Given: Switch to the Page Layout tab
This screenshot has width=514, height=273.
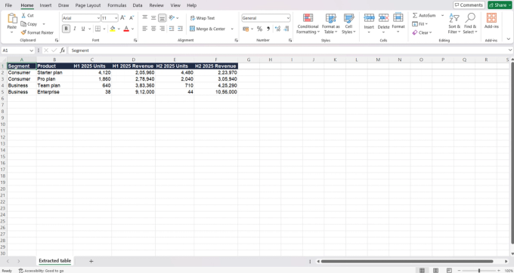Looking at the screenshot, I should pos(88,5).
